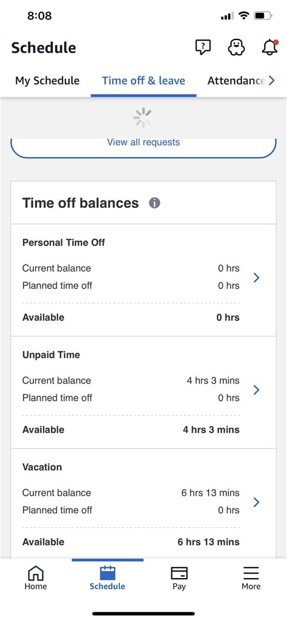Screen dimensions: 287x621
Task: Tap the Personal Time Off heading
Action: coord(64,242)
